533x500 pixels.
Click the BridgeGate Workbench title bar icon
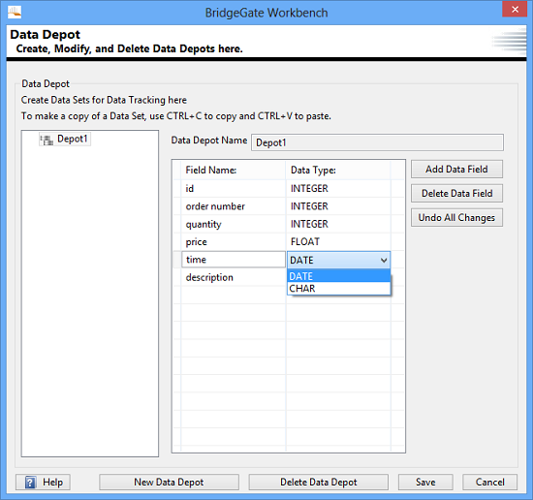(x=15, y=13)
